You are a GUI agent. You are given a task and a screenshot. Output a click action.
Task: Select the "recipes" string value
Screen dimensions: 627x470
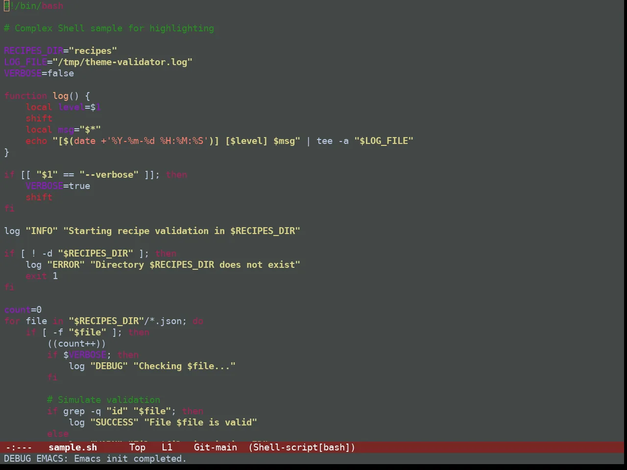tap(93, 51)
